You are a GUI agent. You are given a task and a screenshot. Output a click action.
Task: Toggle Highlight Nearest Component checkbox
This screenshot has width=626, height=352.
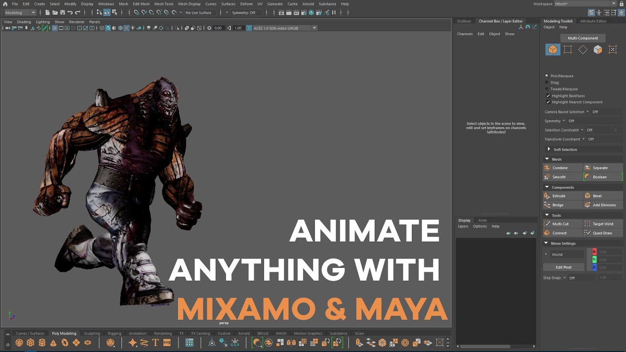coord(548,102)
